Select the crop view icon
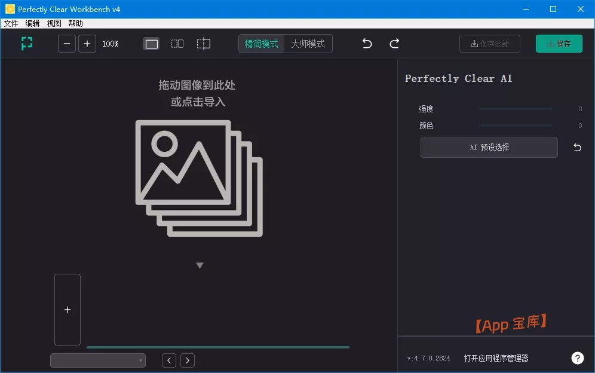Image resolution: width=595 pixels, height=373 pixels. [x=203, y=43]
